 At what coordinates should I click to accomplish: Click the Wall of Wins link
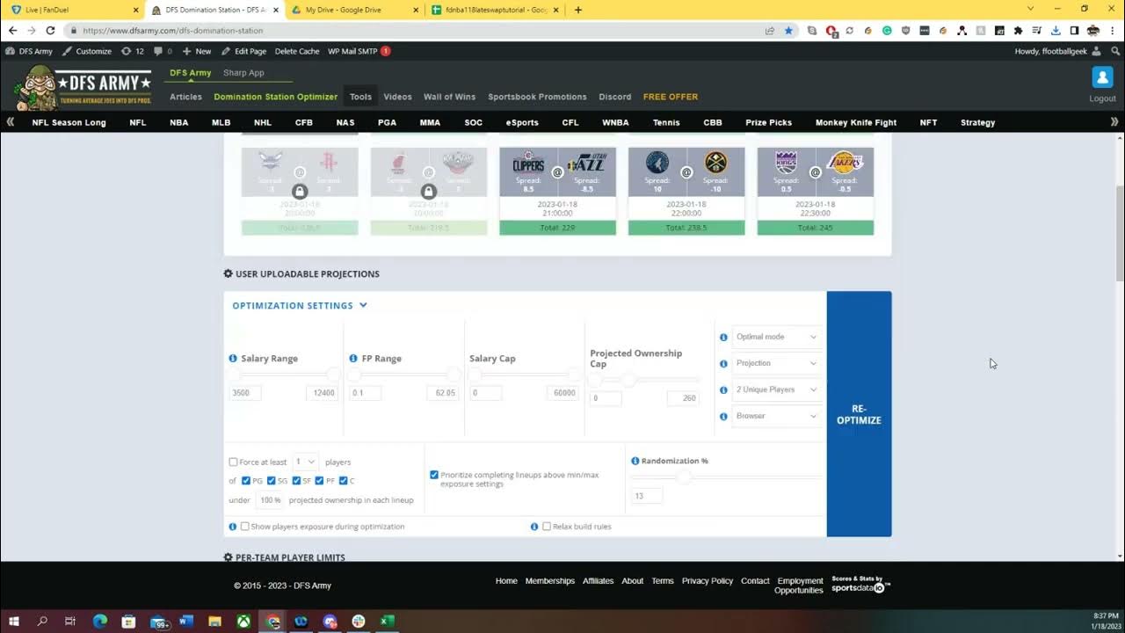[x=449, y=97]
